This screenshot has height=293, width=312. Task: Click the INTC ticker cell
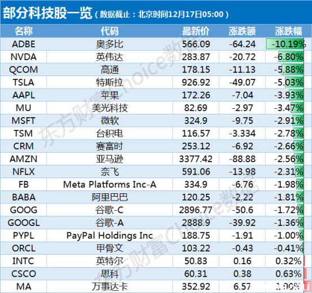pos(24,261)
